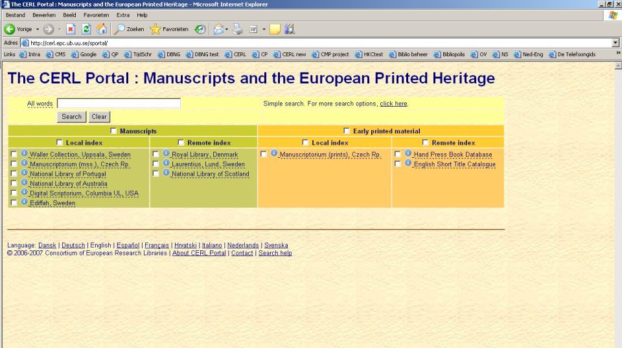Follow the 'click here' advanced search link

click(x=393, y=103)
